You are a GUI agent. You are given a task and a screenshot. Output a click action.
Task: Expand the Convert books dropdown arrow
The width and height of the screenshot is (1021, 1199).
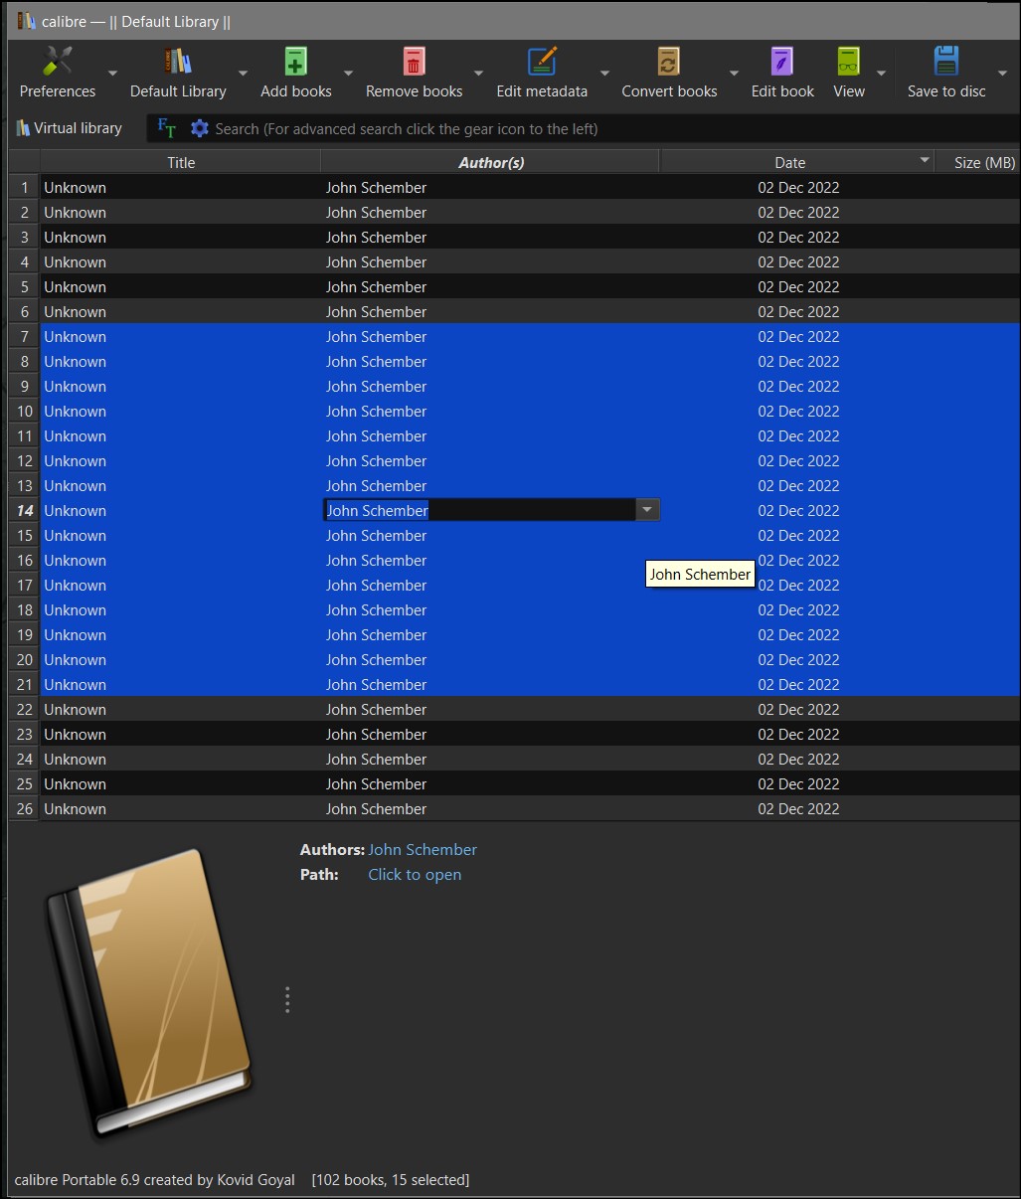pos(734,73)
